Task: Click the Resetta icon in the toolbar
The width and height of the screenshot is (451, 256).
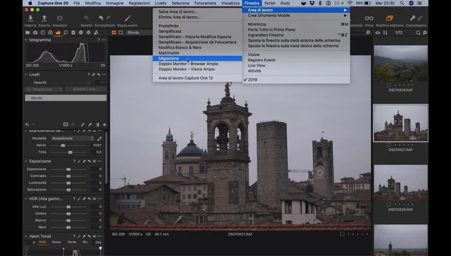Action: click(x=86, y=19)
